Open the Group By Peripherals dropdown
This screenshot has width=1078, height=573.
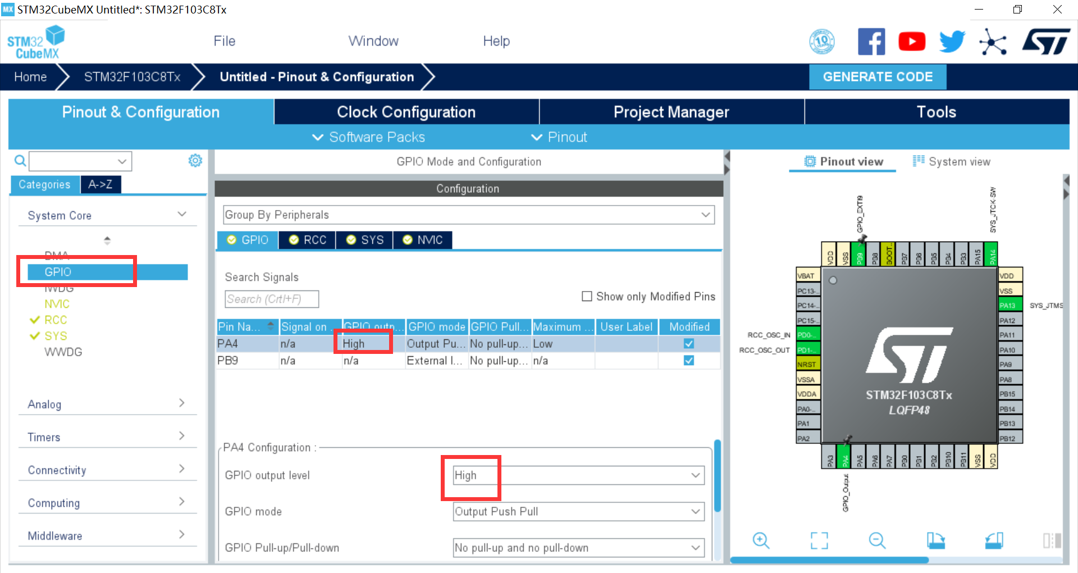coord(469,215)
